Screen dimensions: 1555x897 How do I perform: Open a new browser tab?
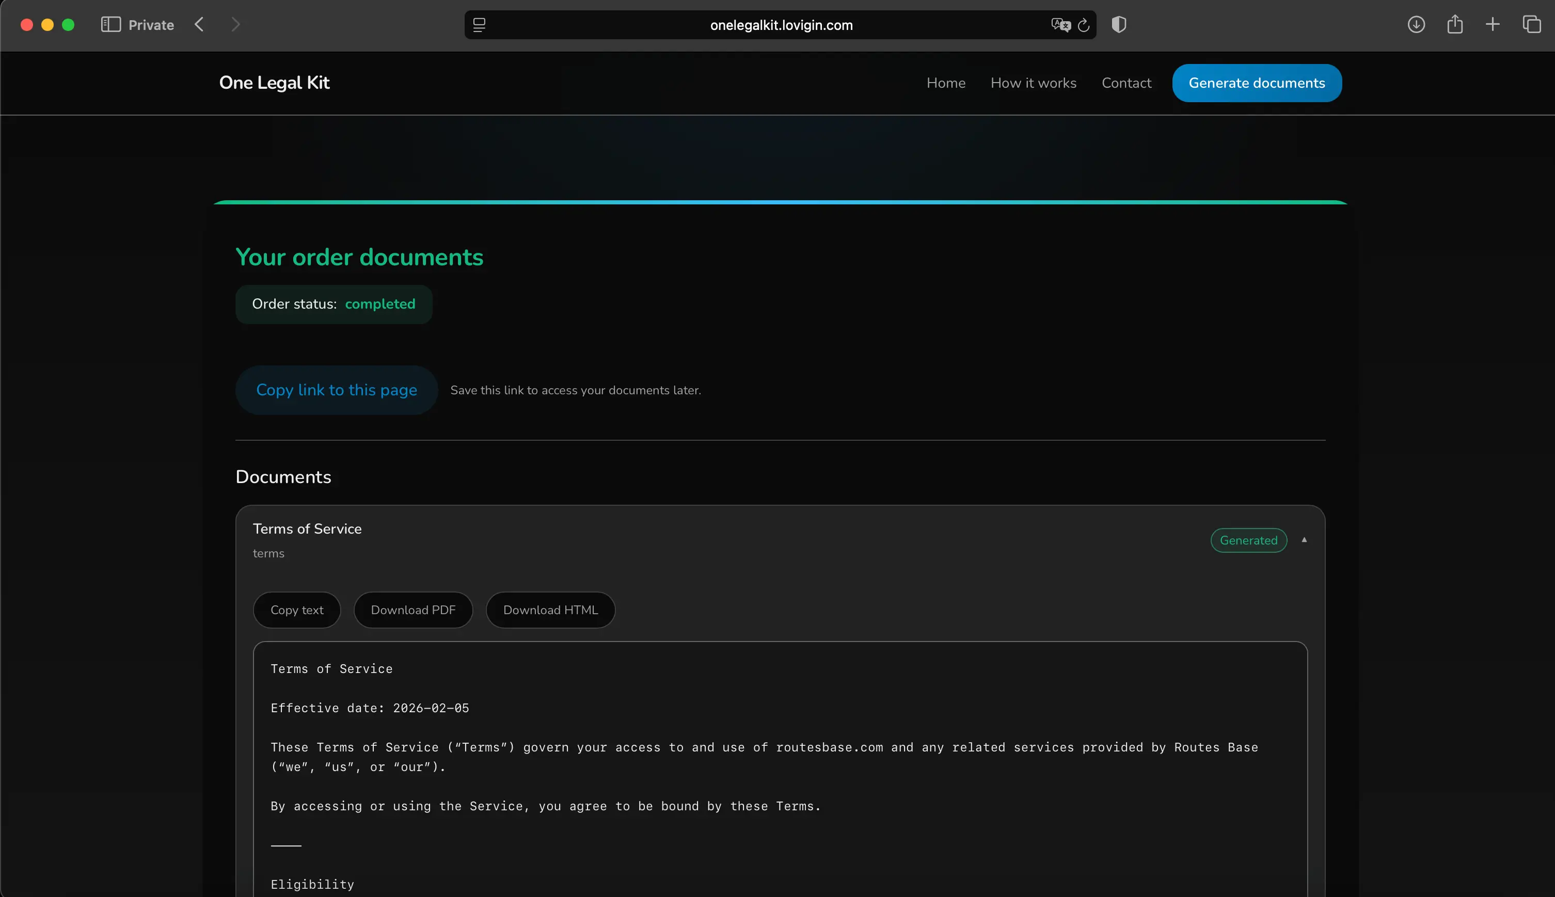click(1492, 25)
